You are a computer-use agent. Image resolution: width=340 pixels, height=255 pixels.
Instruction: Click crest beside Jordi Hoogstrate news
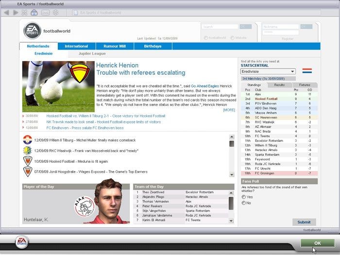(28, 172)
